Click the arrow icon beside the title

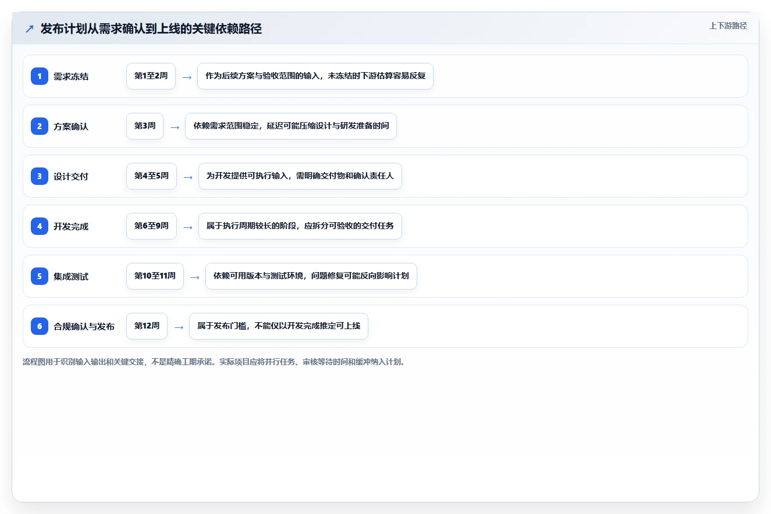pyautogui.click(x=30, y=28)
